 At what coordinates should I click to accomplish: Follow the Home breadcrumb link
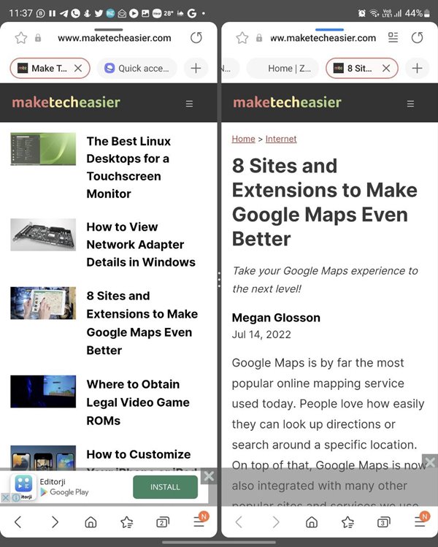[243, 139]
